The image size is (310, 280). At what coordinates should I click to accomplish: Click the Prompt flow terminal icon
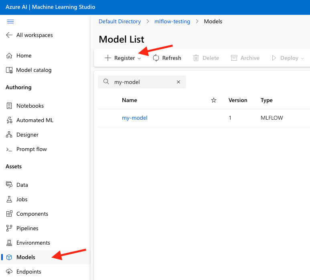tap(9, 149)
